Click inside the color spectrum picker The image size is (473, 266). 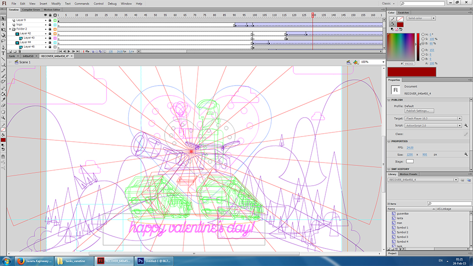[x=401, y=47]
